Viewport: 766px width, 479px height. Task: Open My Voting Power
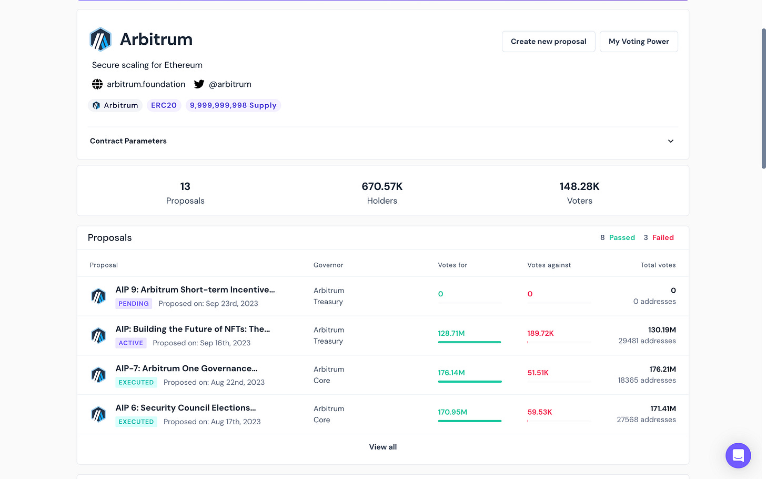(x=639, y=42)
